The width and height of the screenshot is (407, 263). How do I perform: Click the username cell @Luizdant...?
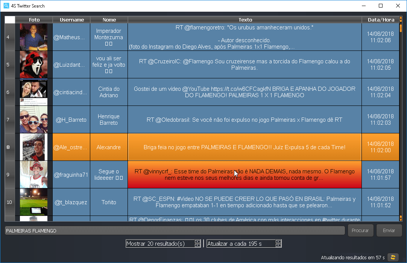pyautogui.click(x=71, y=64)
